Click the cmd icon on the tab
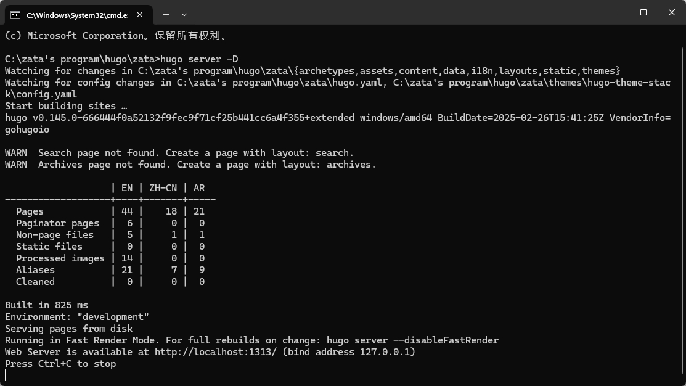 pyautogui.click(x=15, y=15)
